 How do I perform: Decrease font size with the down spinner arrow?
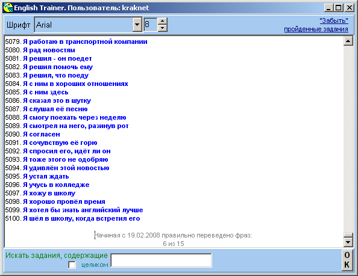point(162,28)
